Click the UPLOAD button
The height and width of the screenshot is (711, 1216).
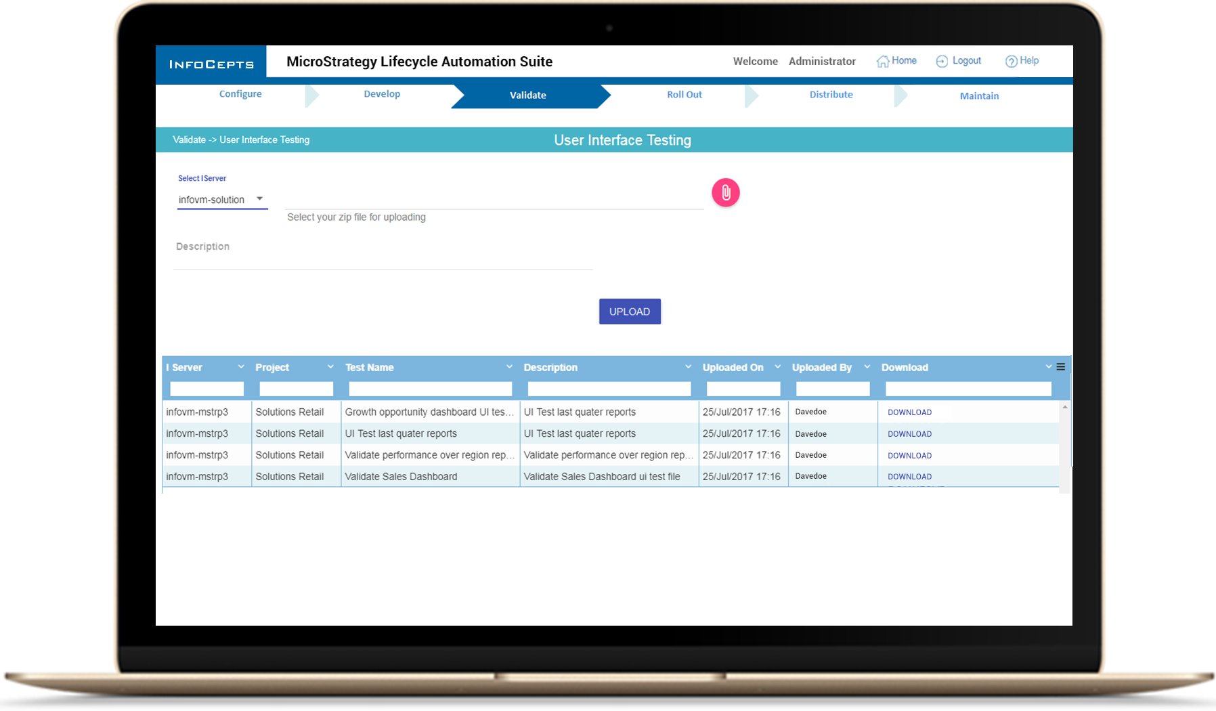pos(630,311)
